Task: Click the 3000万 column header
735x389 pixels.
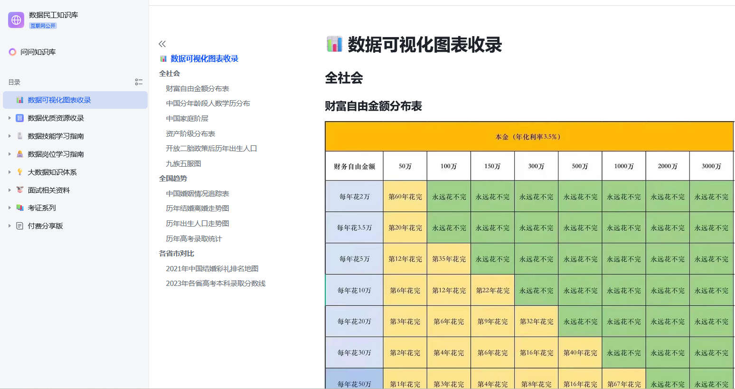Action: (x=711, y=166)
